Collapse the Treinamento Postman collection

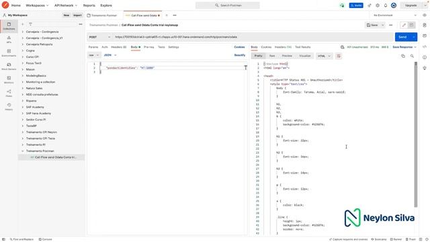pyautogui.click(x=22, y=151)
